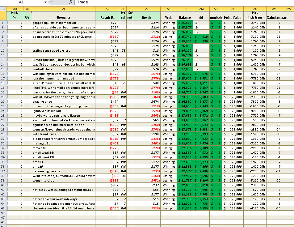
Task: Select Result cell ($676) in column AJ
Action: pyautogui.click(x=147, y=74)
